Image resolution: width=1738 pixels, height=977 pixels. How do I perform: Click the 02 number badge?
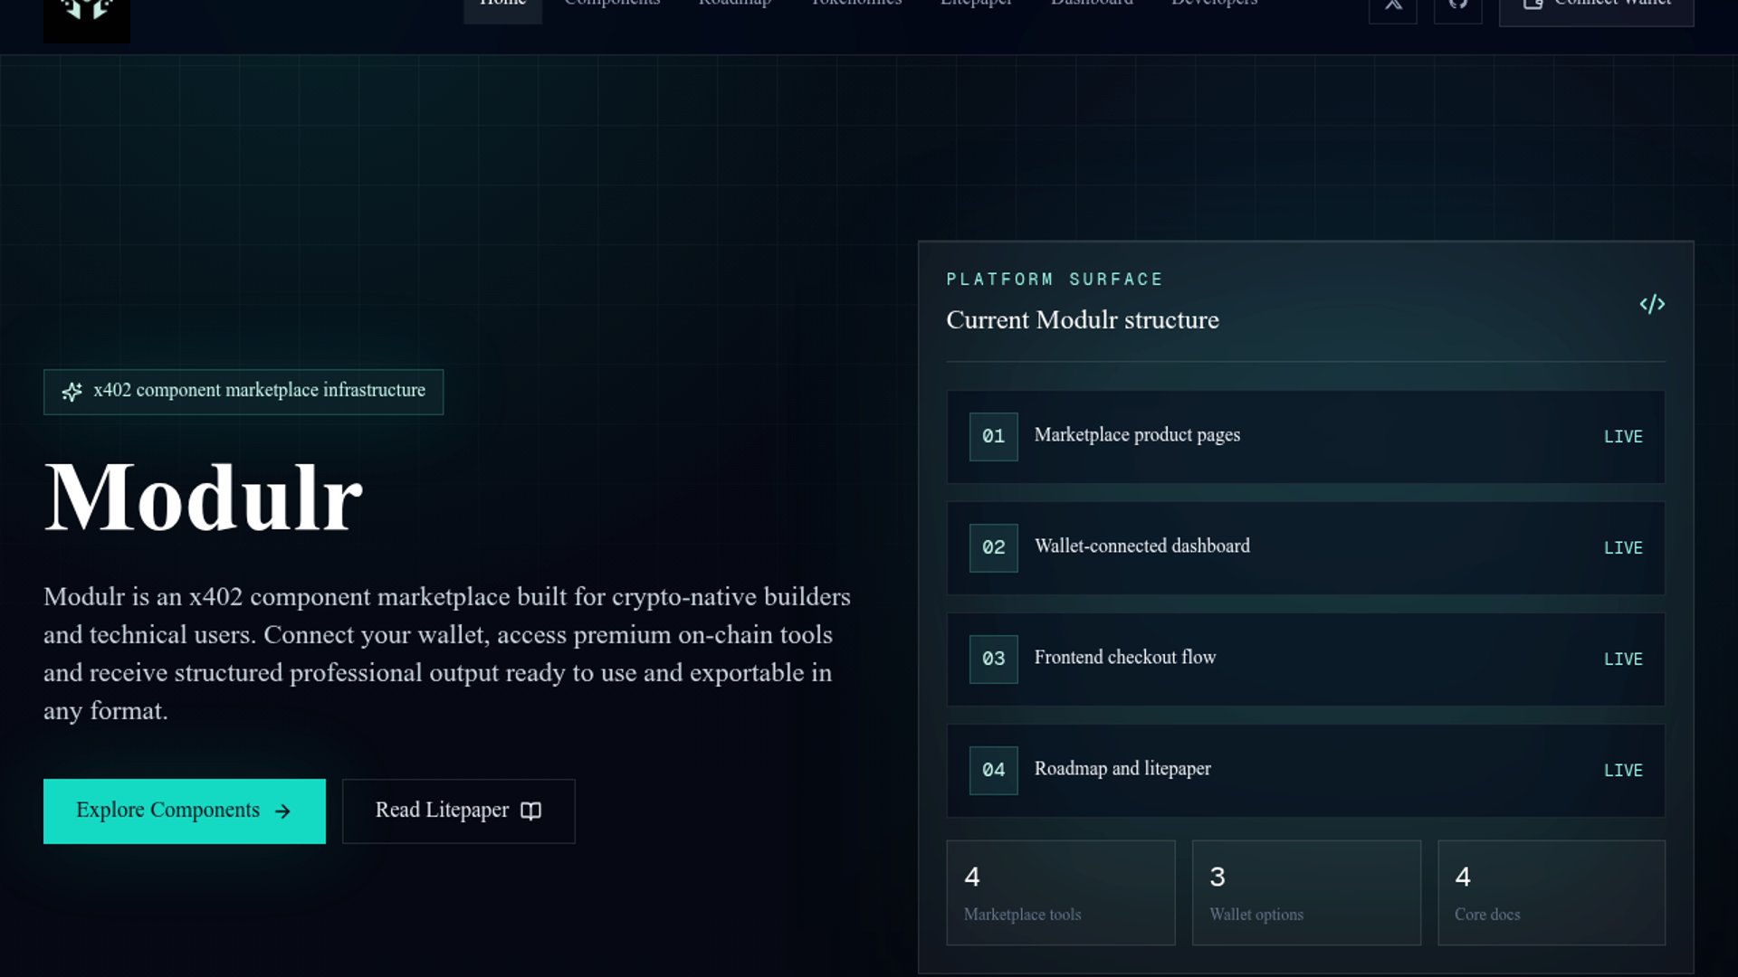(x=993, y=548)
